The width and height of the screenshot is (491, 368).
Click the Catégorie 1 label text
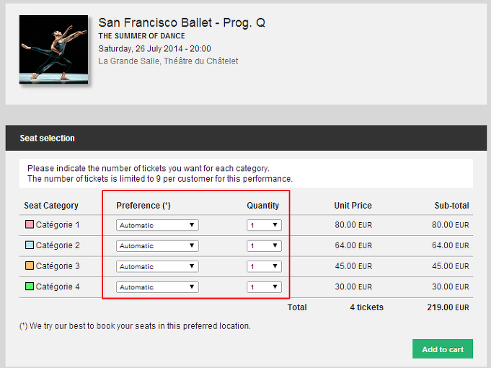58,224
